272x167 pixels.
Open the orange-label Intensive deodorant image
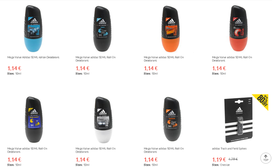point(172,119)
